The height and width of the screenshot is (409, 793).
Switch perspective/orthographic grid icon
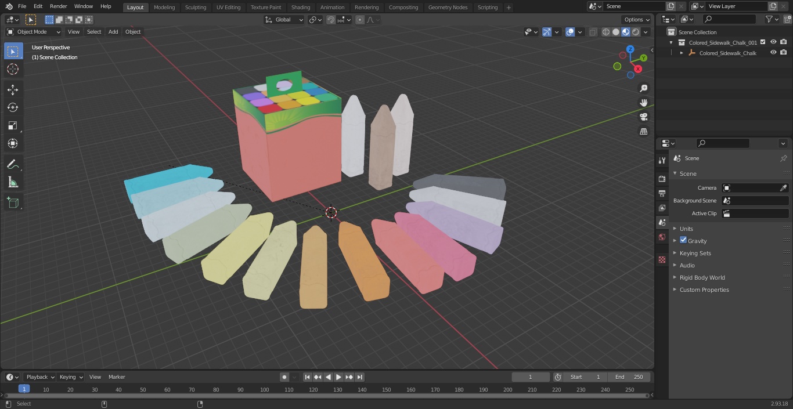643,132
